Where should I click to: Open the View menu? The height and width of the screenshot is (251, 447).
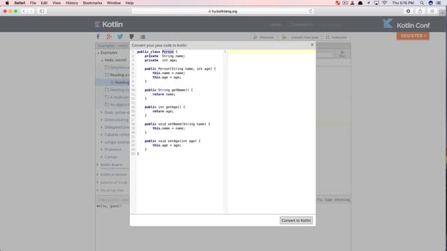pos(57,3)
